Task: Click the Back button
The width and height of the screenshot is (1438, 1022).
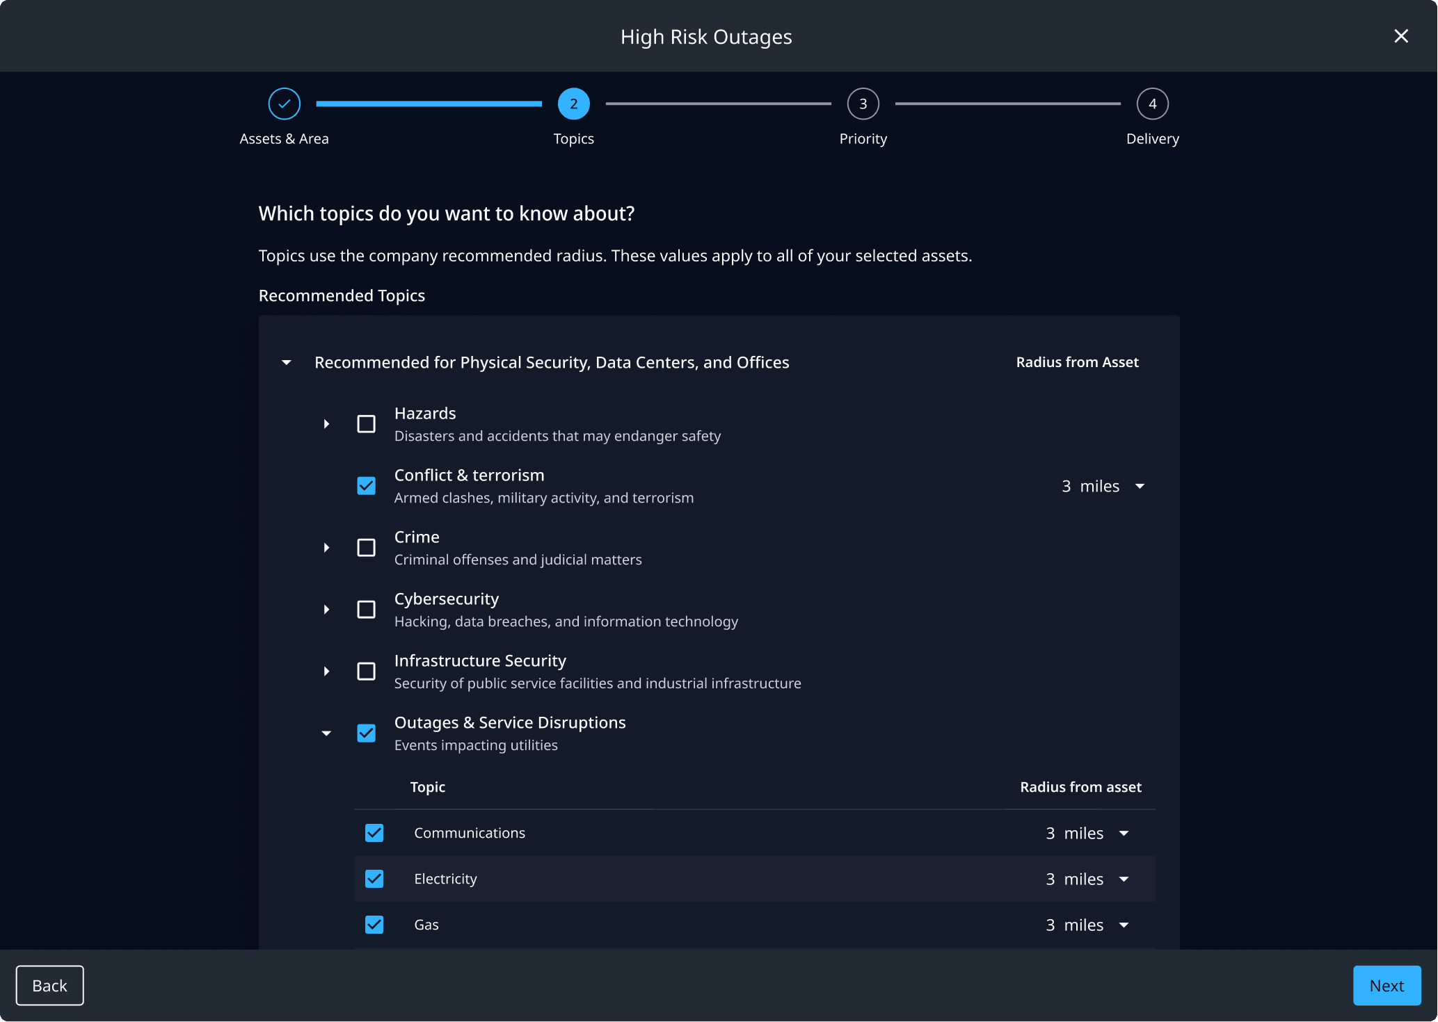Action: pyautogui.click(x=50, y=985)
